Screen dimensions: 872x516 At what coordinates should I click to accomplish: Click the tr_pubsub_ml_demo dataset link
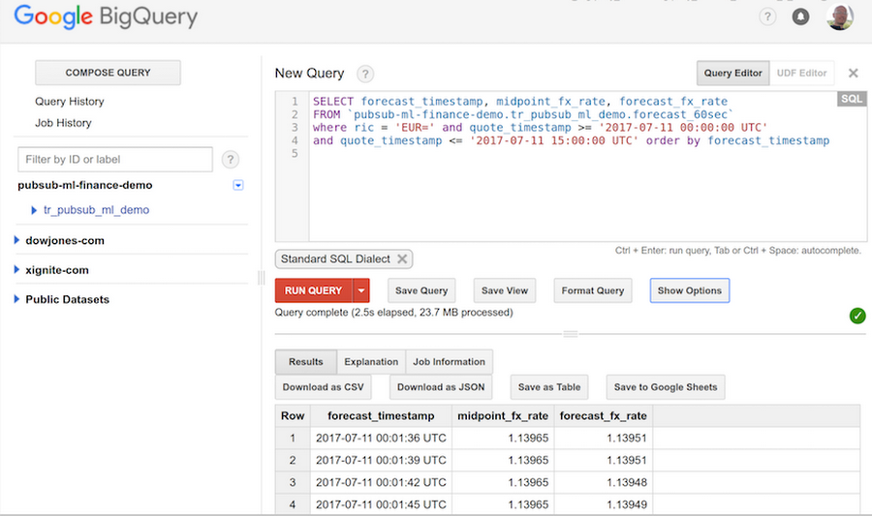(96, 210)
